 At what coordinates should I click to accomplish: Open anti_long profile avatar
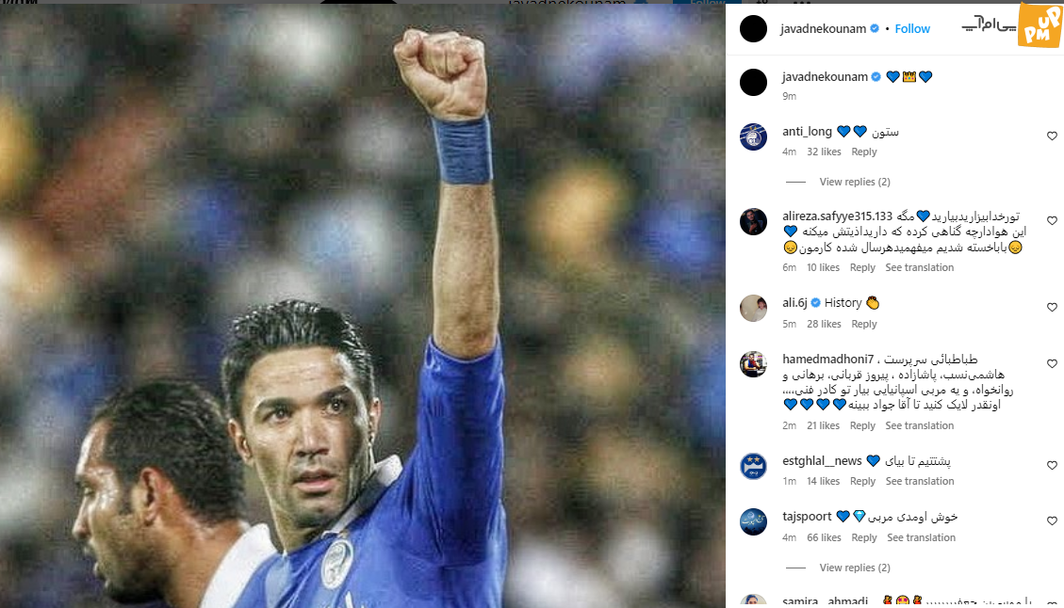[x=753, y=136]
